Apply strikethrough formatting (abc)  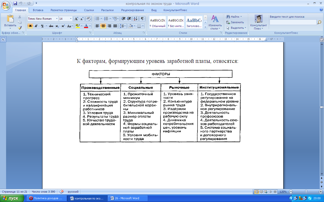pos(51,26)
